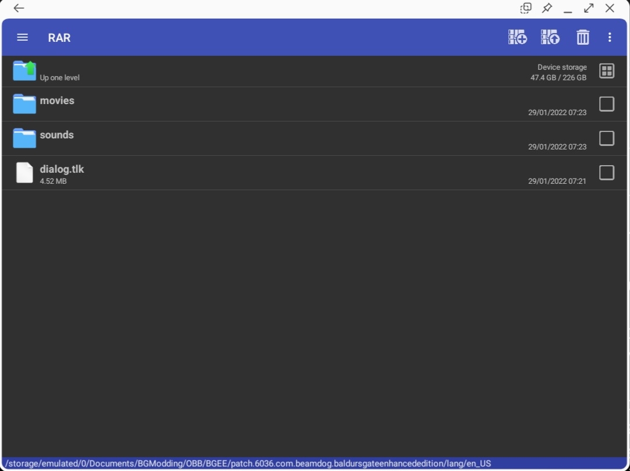Click the RAR app title
Viewport: 630px width, 471px height.
59,38
